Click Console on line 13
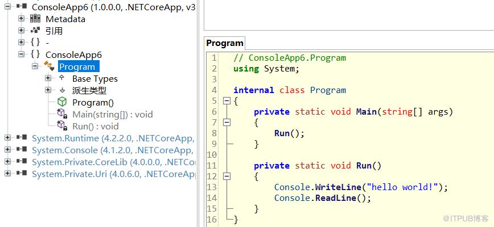The image size is (494, 227). click(292, 187)
